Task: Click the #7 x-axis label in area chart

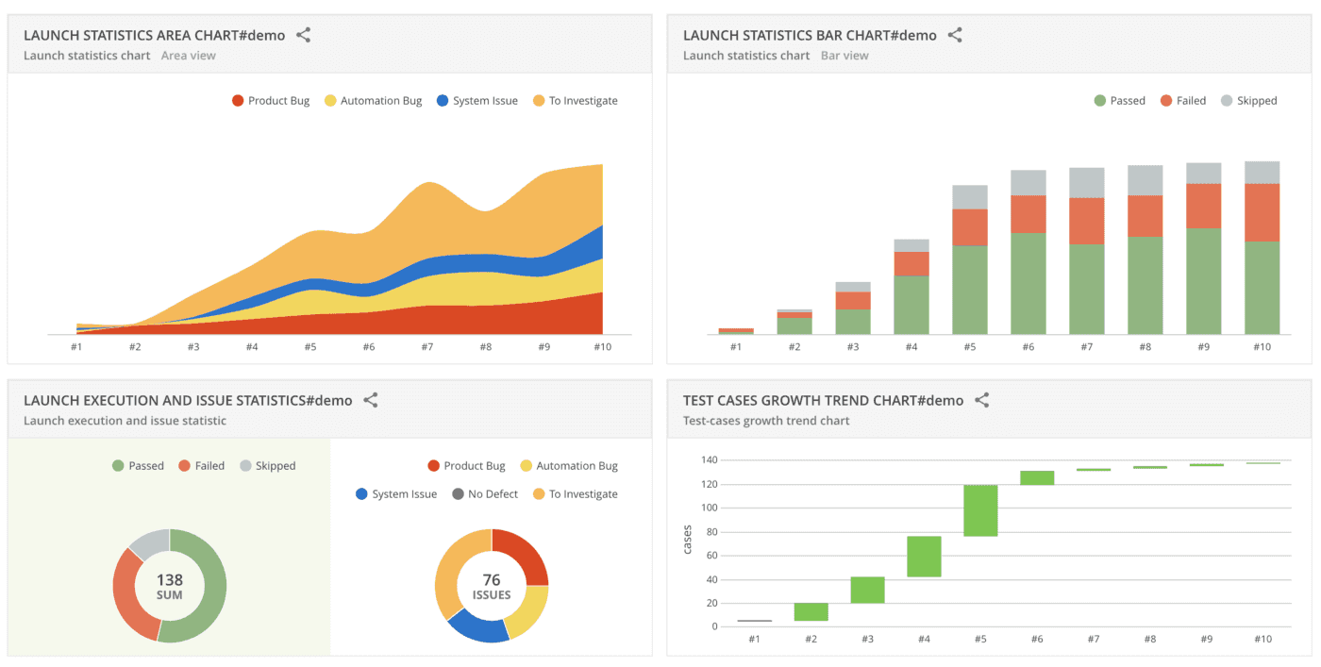Action: tap(427, 347)
